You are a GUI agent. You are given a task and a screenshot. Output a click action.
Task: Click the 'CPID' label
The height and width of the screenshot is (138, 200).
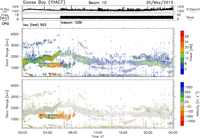[5, 24]
